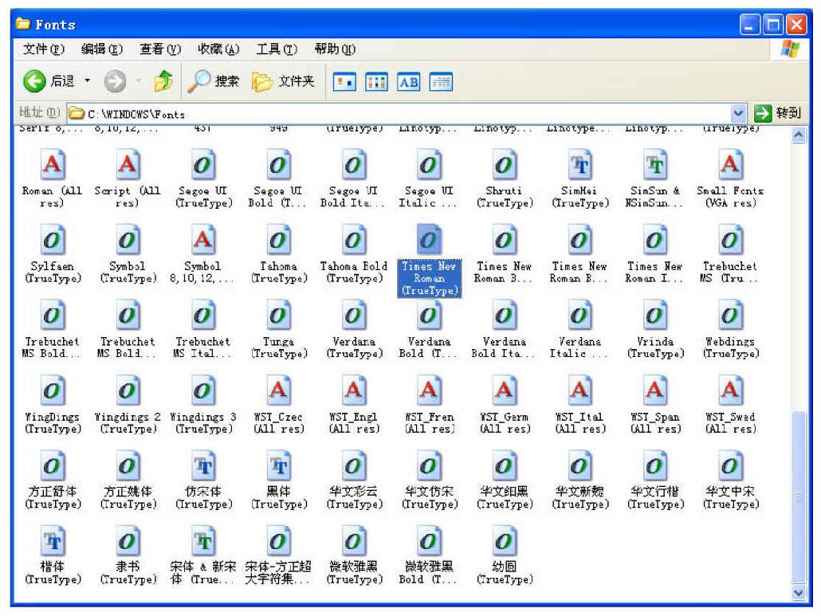Toggle the 文件夹 folders pane
The image size is (821, 616).
[x=283, y=81]
